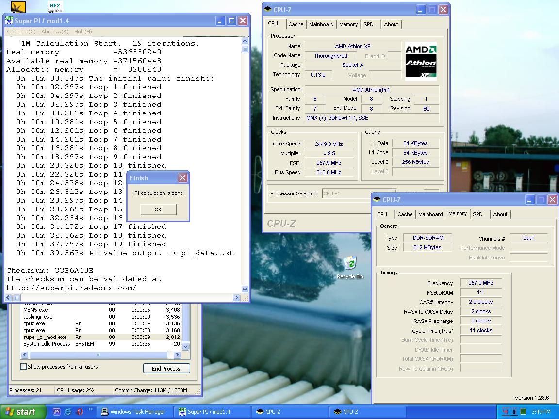The width and height of the screenshot is (559, 419).
Task: Open the Processor Selection CPU #1 dropdown
Action: [359, 193]
